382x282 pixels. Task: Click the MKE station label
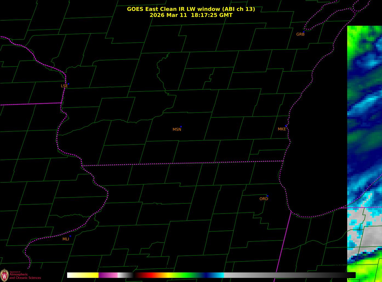coord(282,129)
